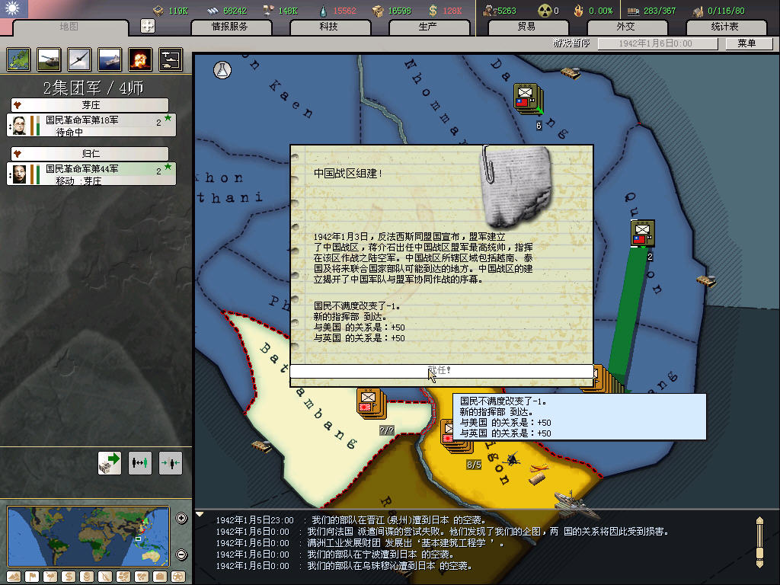This screenshot has width=780, height=585.
Task: Click the Chinese flag at top-left corner
Action: click(x=14, y=8)
